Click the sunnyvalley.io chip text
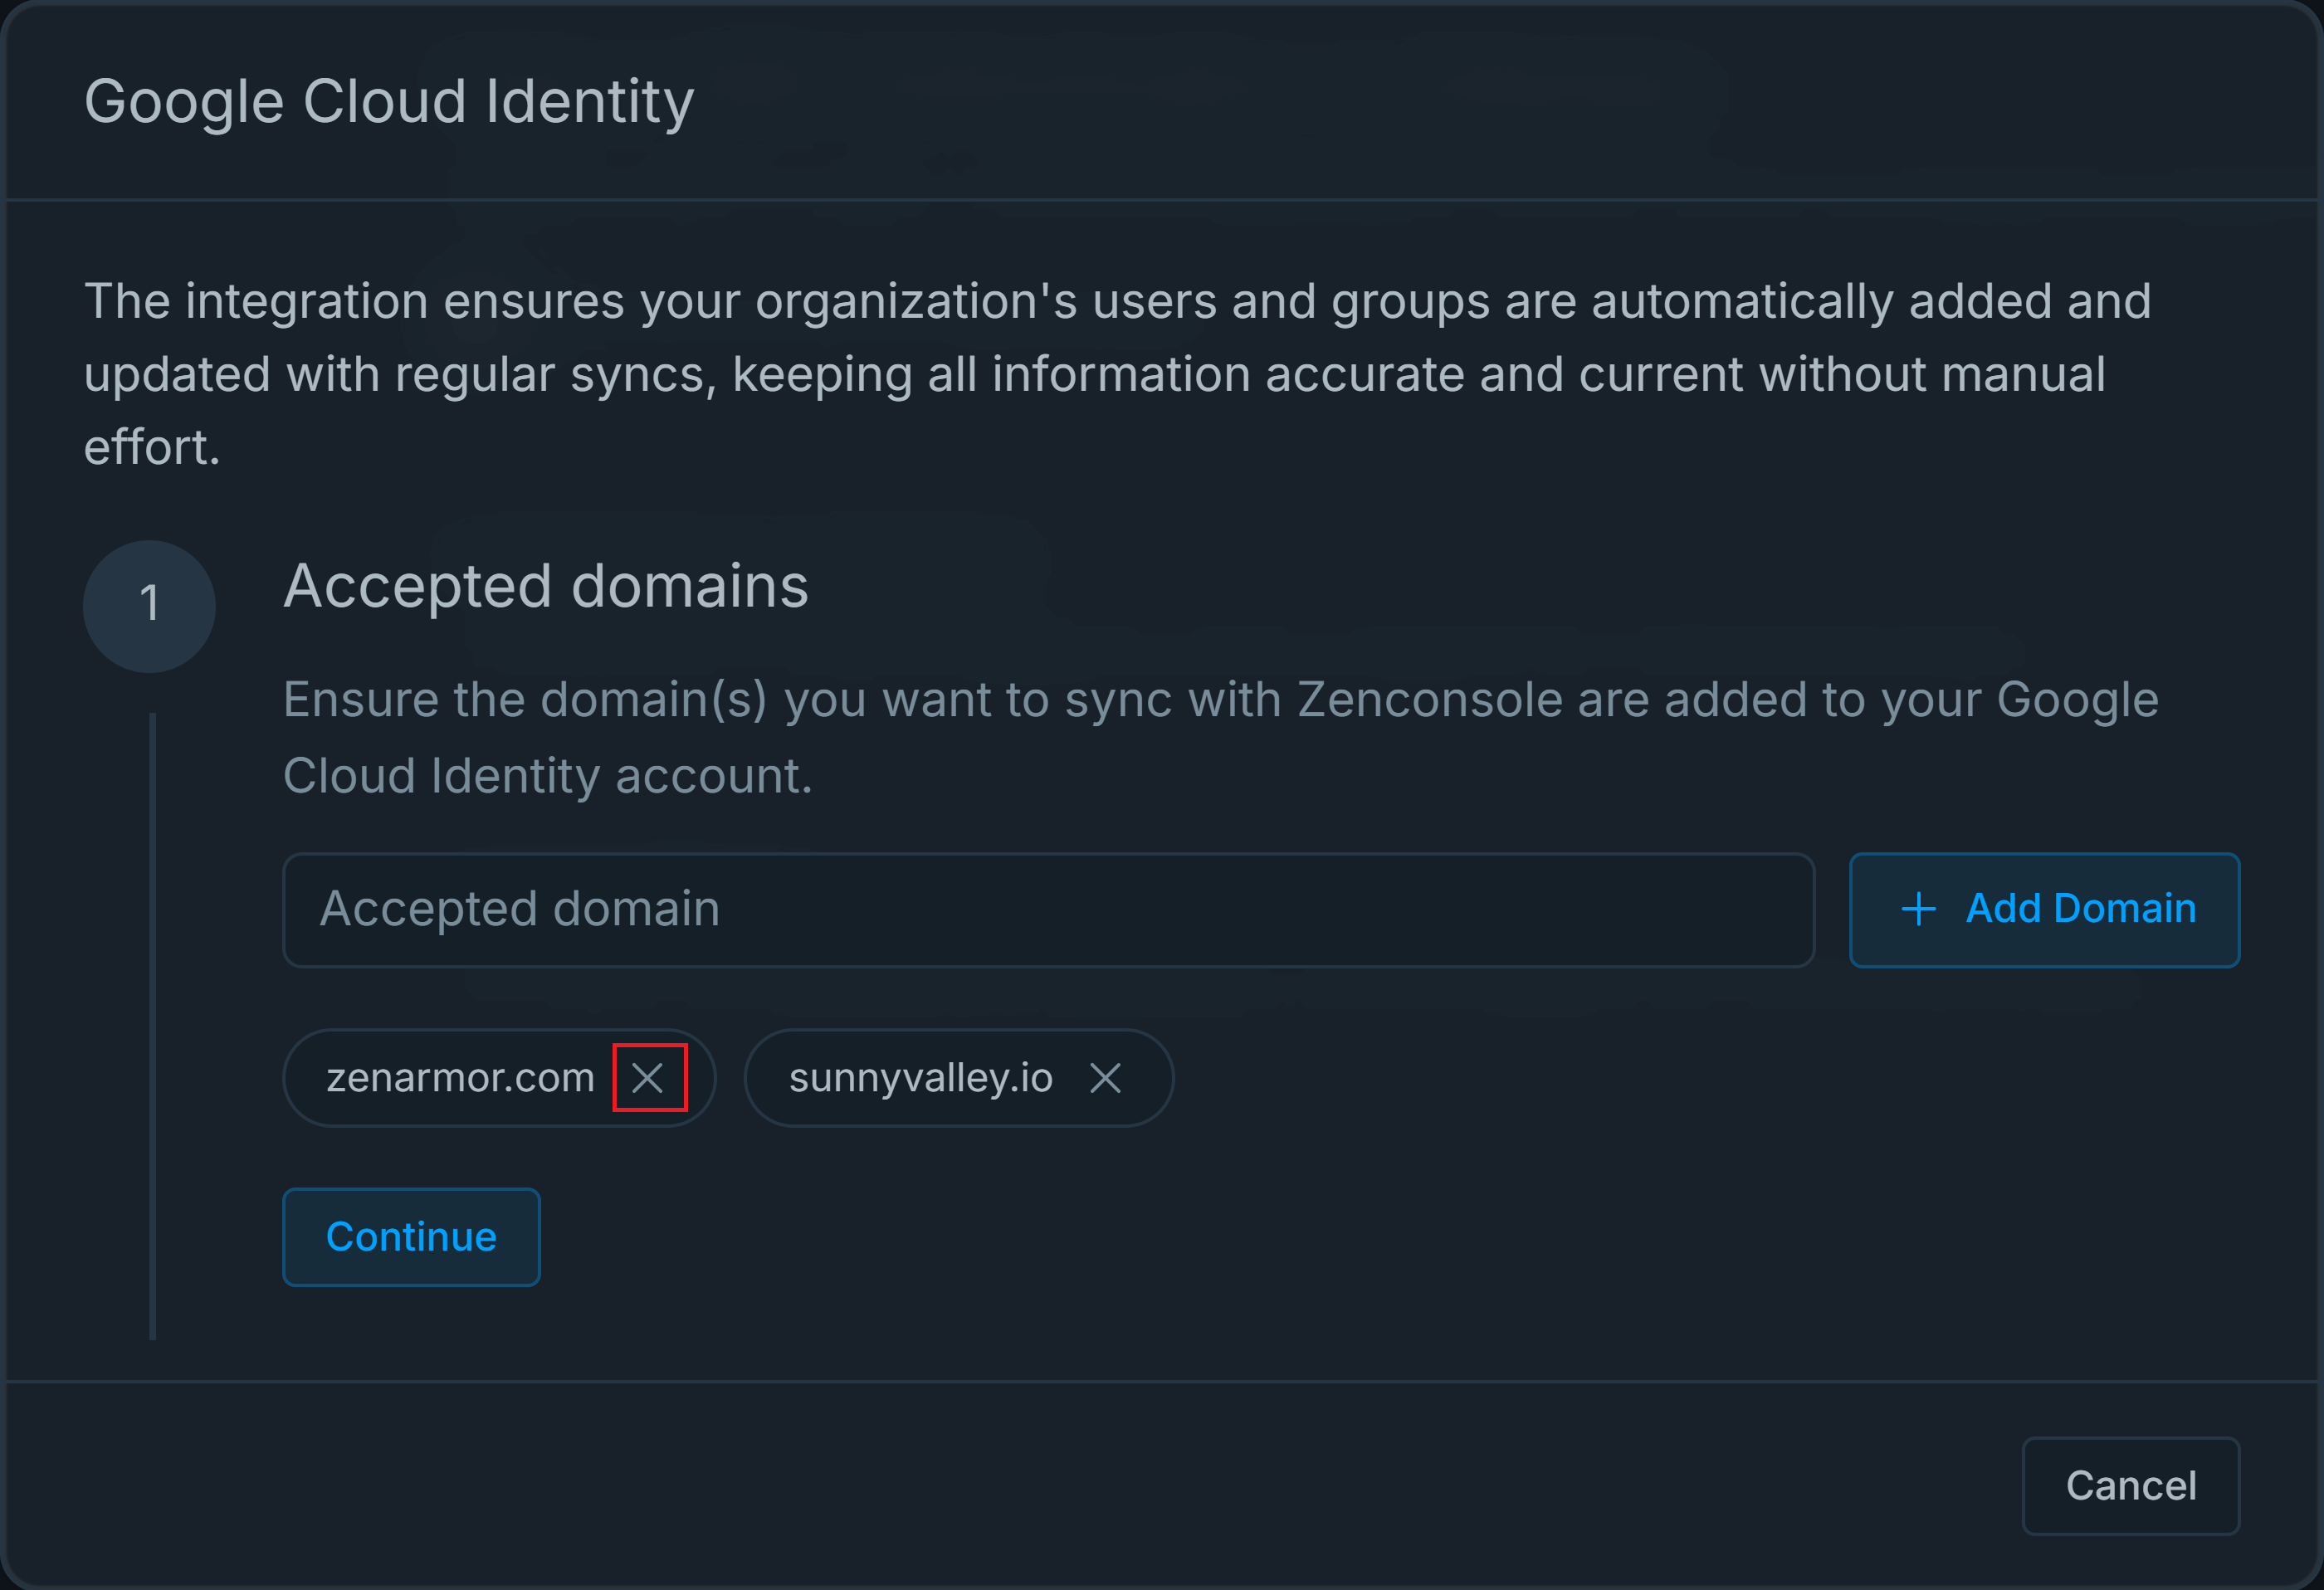Image resolution: width=2324 pixels, height=1590 pixels. (920, 1078)
